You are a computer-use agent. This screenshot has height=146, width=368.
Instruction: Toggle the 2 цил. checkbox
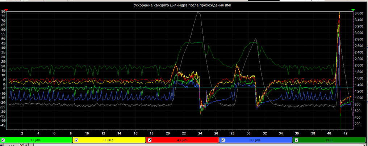tap(223, 140)
